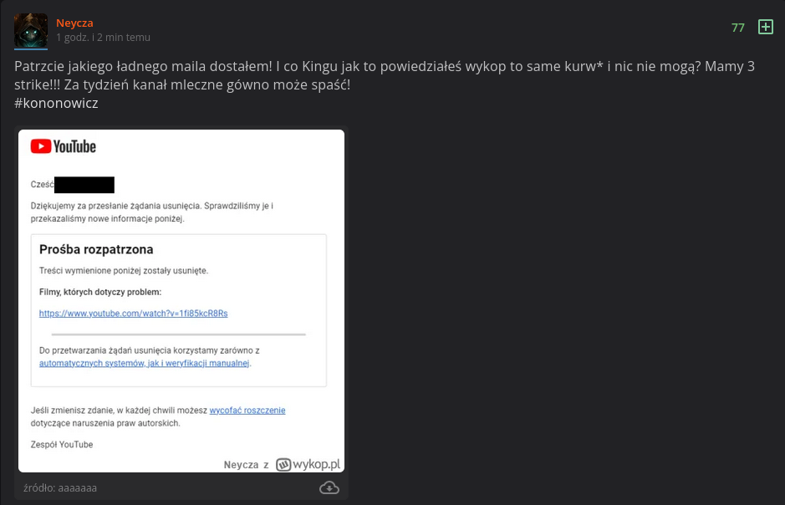Click the 'Prośba rozpatrzona' heading
Image resolution: width=785 pixels, height=505 pixels.
point(96,249)
